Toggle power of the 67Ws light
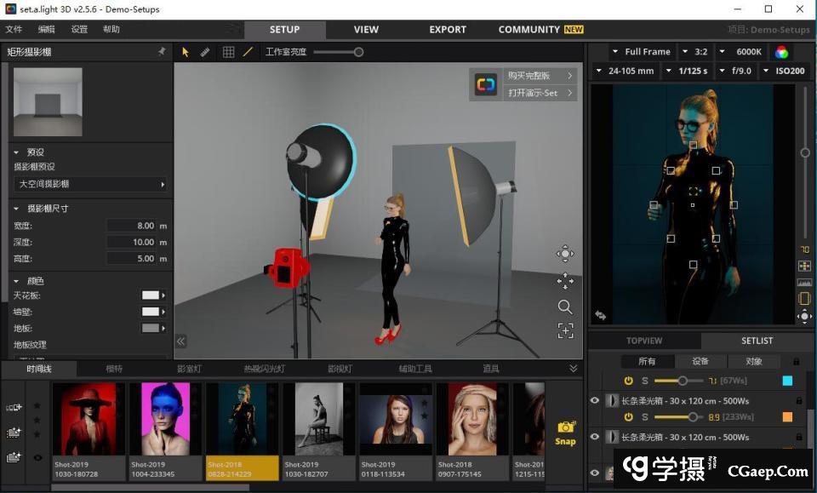The image size is (817, 493). point(628,381)
